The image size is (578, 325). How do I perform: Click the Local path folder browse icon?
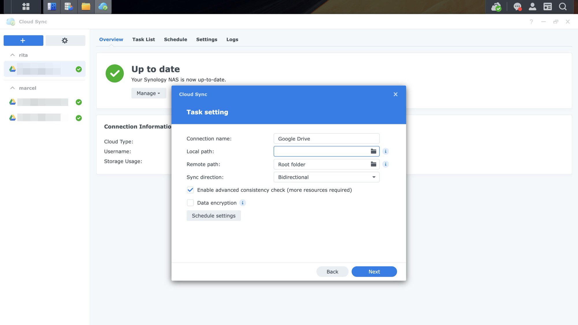[373, 151]
